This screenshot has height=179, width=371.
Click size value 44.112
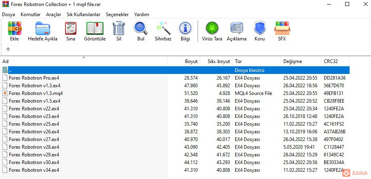click(191, 162)
